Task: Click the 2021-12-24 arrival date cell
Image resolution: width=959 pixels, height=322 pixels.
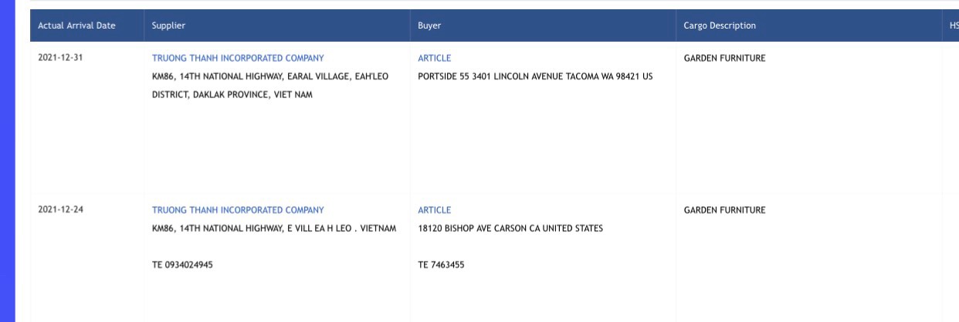Action: pos(60,210)
